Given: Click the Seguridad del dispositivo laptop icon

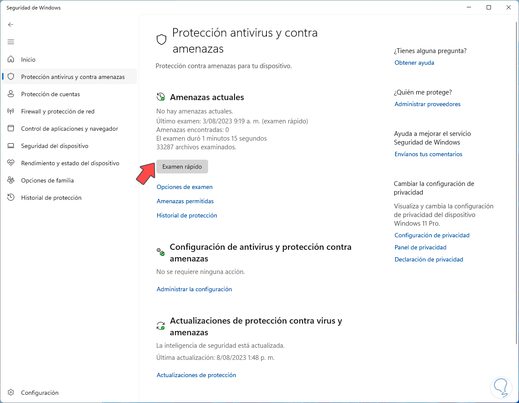Looking at the screenshot, I should point(11,146).
